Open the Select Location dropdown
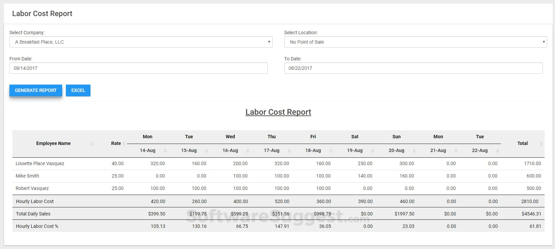This screenshot has height=249, width=555. pos(415,42)
